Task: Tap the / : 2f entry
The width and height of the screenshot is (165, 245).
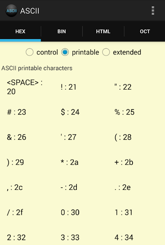Action: pyautogui.click(x=15, y=212)
